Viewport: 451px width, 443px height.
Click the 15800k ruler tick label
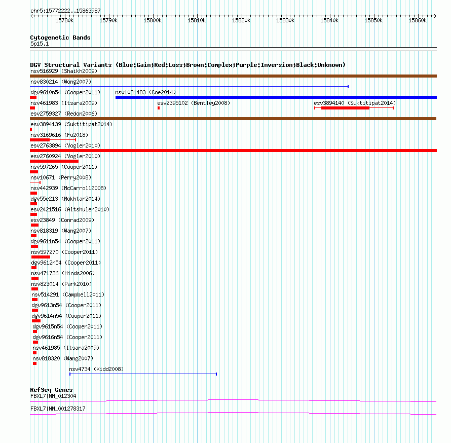pyautogui.click(x=153, y=20)
